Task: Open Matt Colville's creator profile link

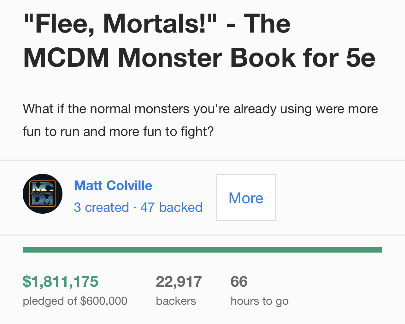Action: click(113, 186)
